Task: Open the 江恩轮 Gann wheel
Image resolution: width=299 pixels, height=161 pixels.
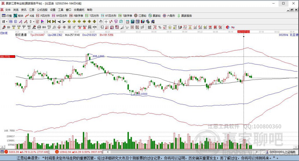Action: point(140,16)
